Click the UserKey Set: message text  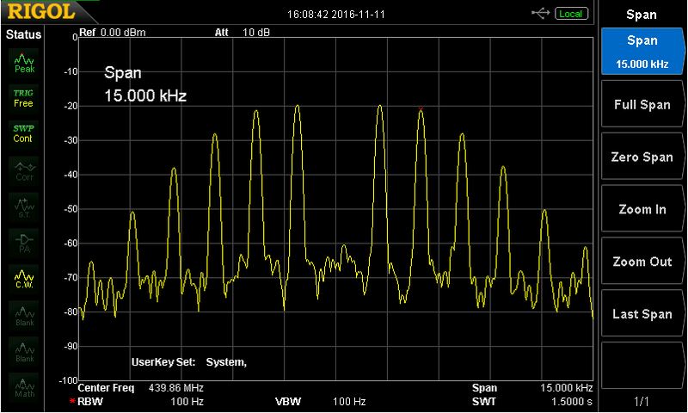[x=163, y=362]
